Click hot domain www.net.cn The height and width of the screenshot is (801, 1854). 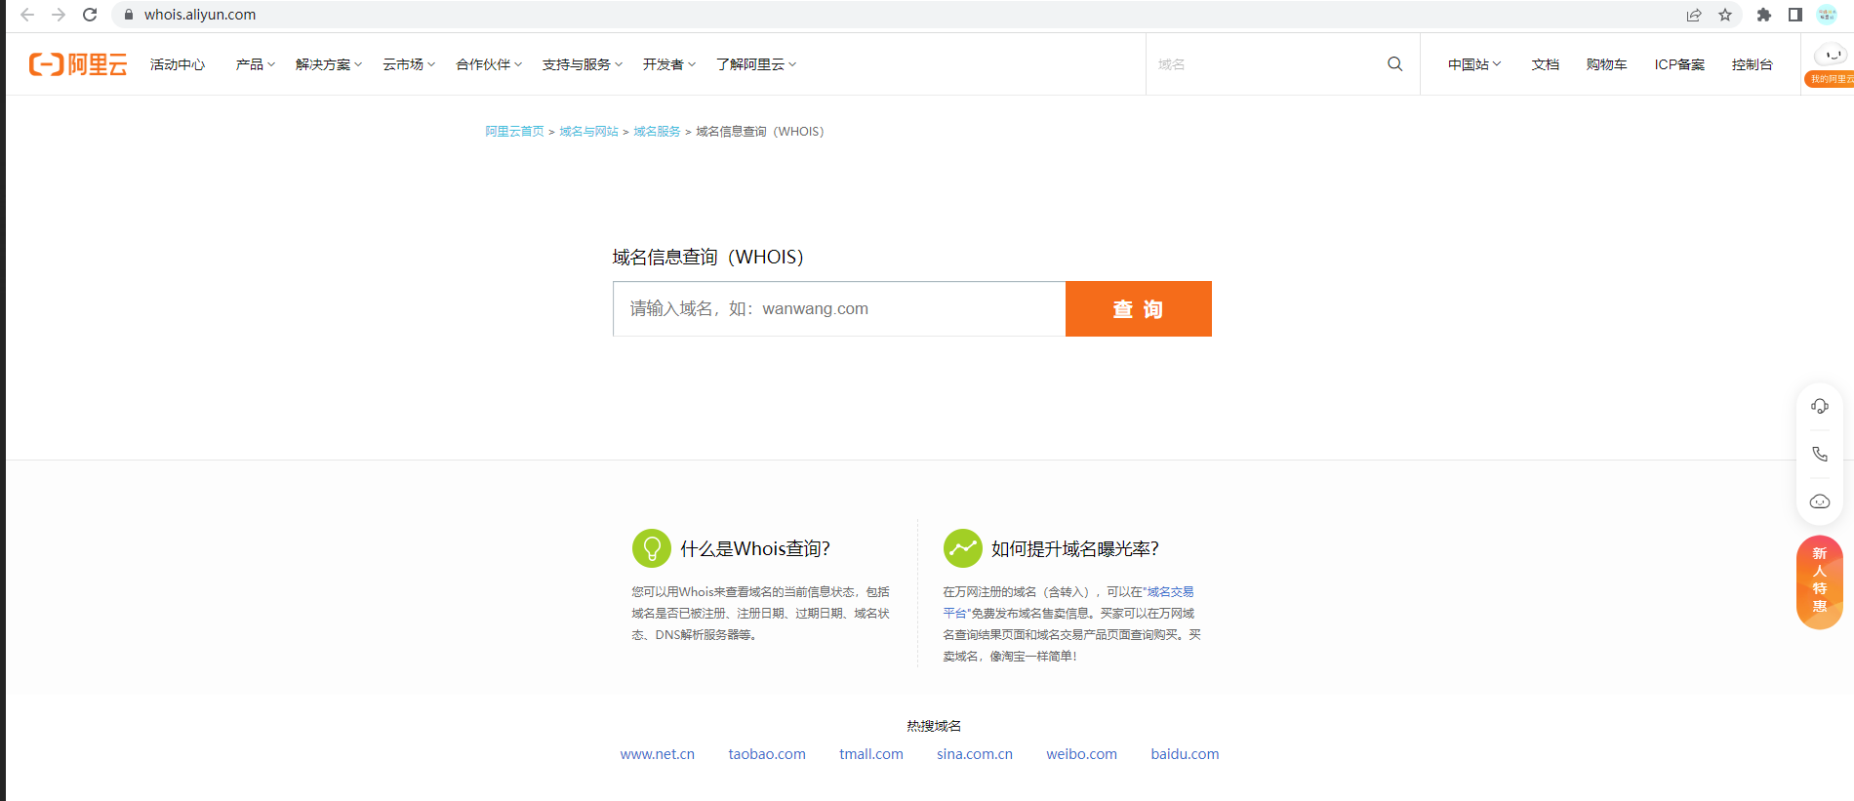click(658, 754)
